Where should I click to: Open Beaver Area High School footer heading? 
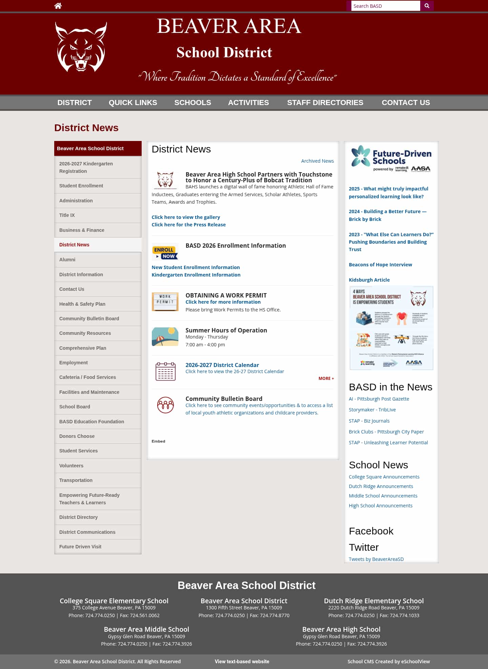(341, 629)
